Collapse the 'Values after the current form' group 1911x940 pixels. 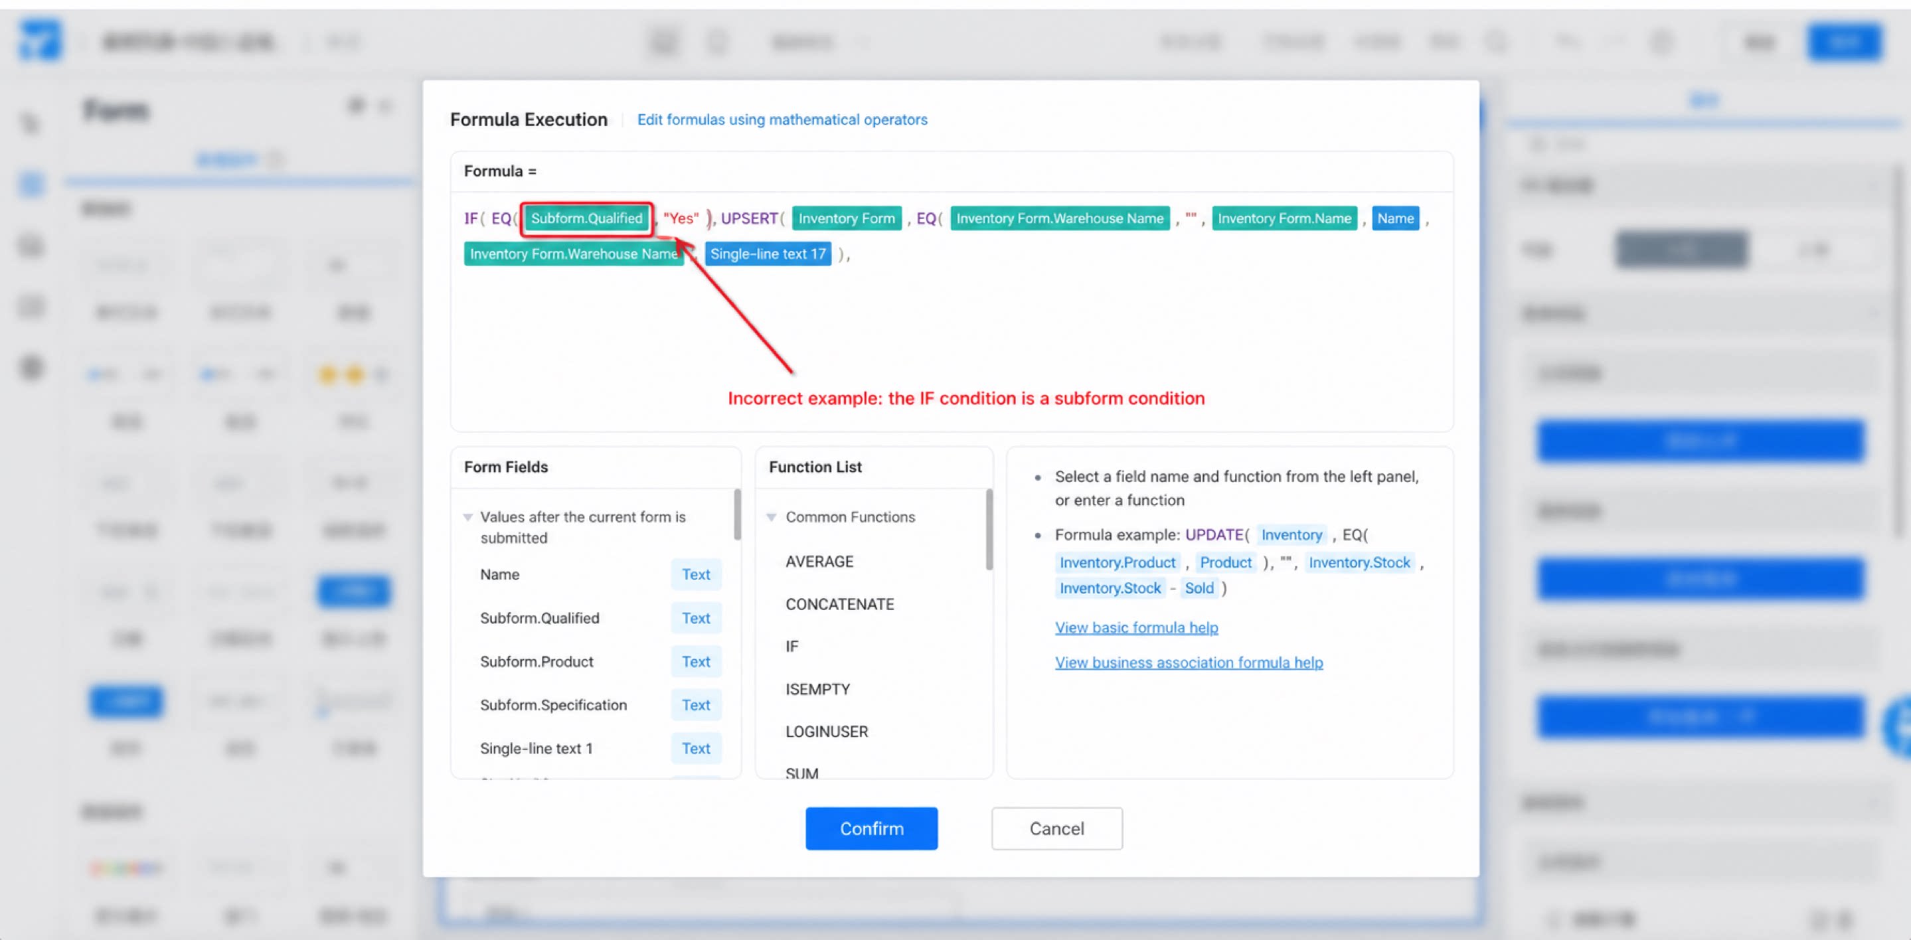pos(468,517)
